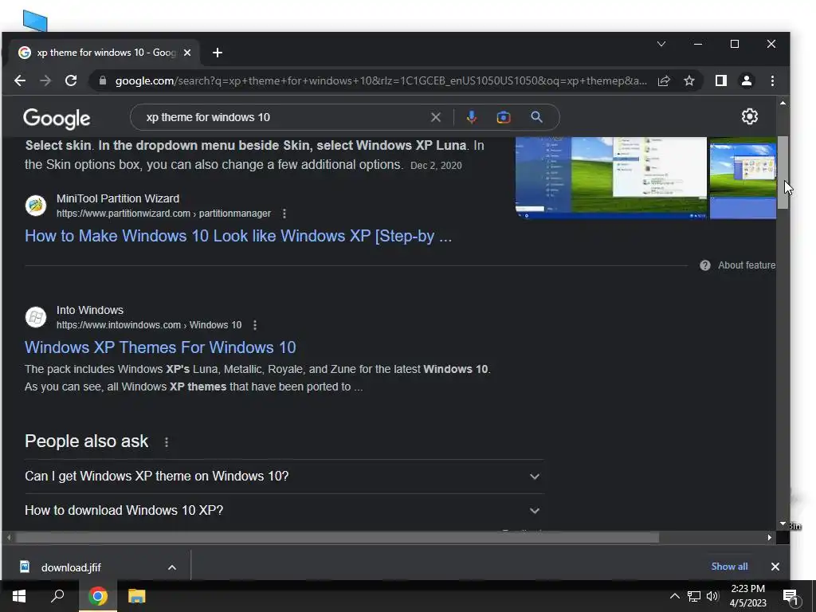Click into the Google search field
The width and height of the screenshot is (816, 612).
coord(284,118)
